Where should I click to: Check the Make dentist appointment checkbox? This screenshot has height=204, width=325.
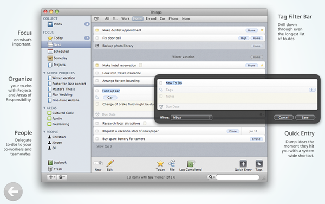pos(97,30)
